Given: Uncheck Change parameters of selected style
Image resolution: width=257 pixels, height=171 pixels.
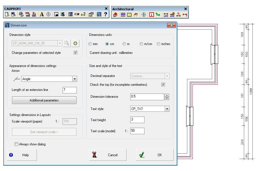Looking at the screenshot, I should pyautogui.click(x=76, y=53).
